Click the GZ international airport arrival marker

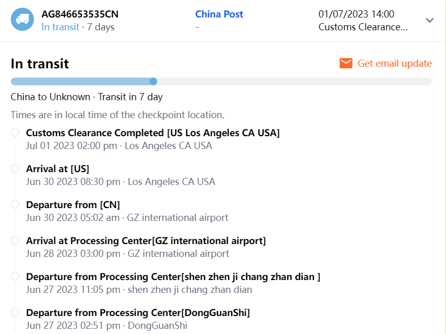[x=15, y=240]
